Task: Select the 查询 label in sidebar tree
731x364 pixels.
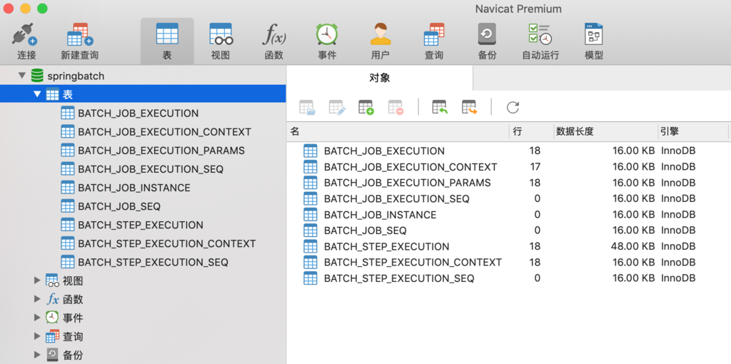Action: pyautogui.click(x=73, y=337)
